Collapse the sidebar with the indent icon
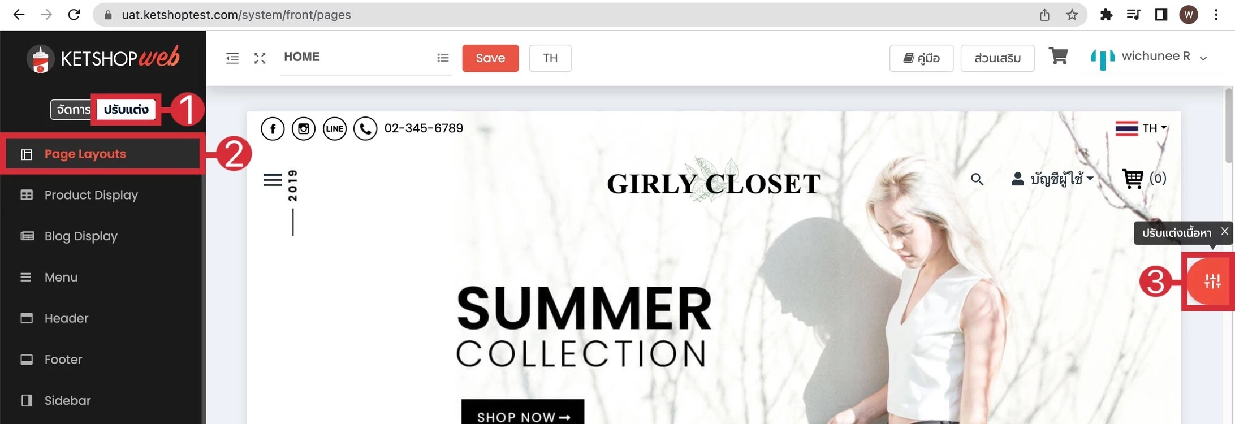 (x=232, y=58)
